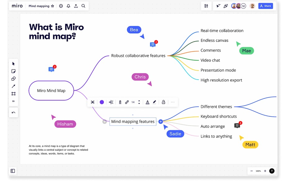Viewport: 285px width, 187px height.
Task: Open more options ellipsis in toolbar
Action: pyautogui.click(x=173, y=102)
